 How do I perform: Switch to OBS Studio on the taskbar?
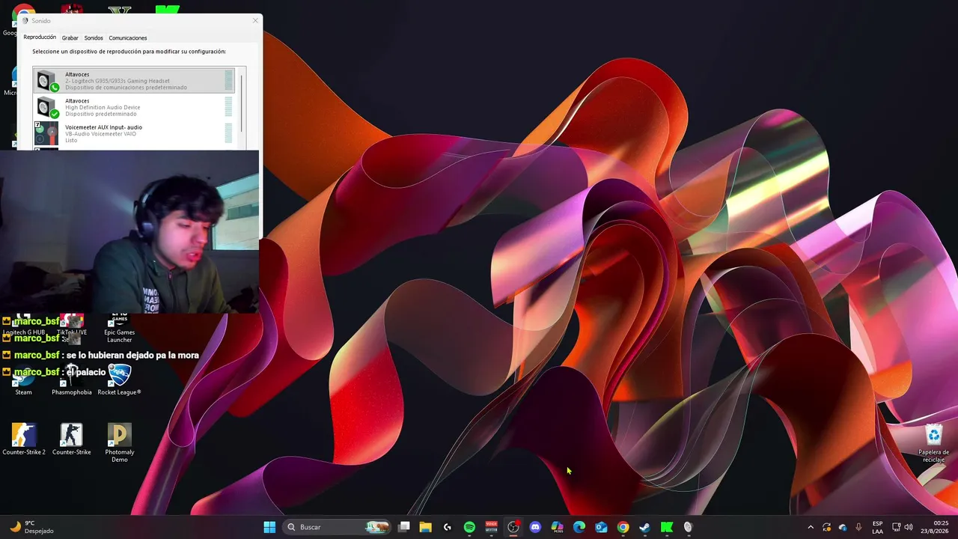point(513,527)
